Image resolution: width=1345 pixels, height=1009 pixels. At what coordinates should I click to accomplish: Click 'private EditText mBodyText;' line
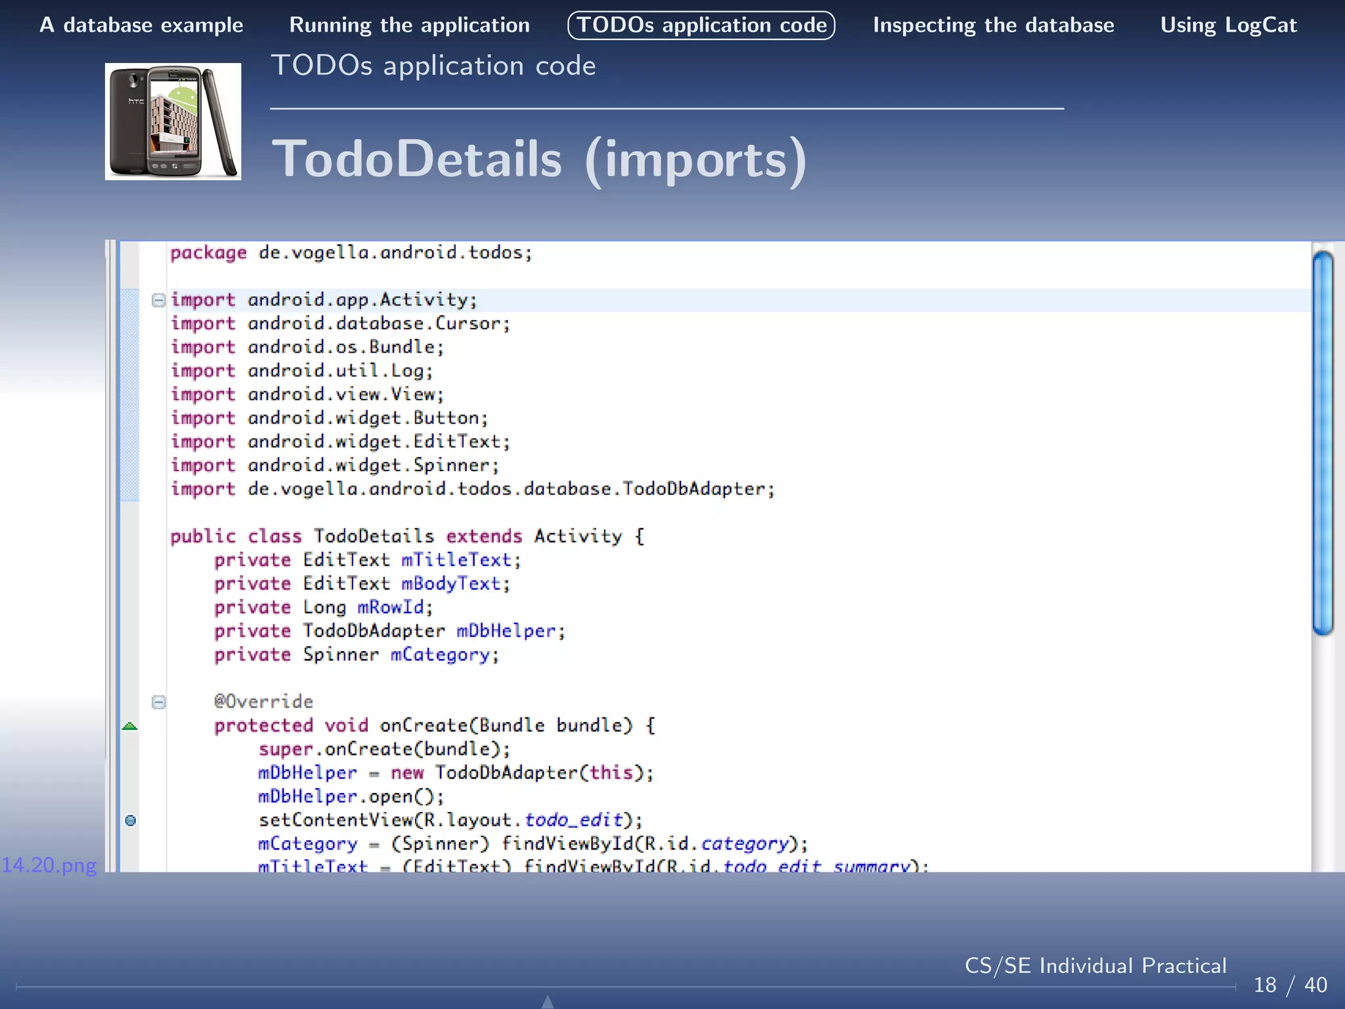(363, 584)
